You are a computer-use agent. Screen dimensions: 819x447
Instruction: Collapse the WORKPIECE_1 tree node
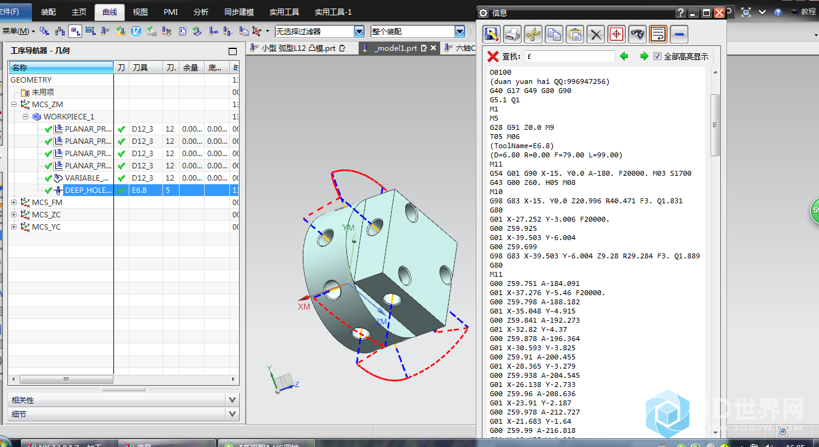[25, 116]
